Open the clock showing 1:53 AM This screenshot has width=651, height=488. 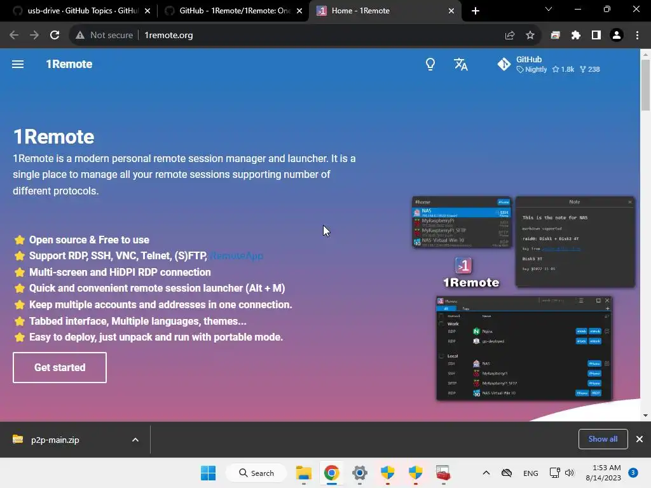(x=603, y=473)
